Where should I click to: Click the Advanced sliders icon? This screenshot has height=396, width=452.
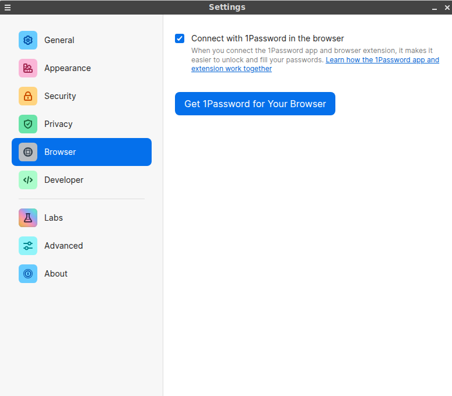pyautogui.click(x=28, y=246)
